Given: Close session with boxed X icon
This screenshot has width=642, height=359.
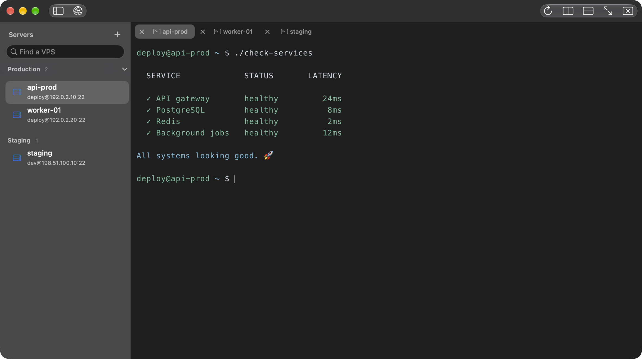Looking at the screenshot, I should coord(628,11).
